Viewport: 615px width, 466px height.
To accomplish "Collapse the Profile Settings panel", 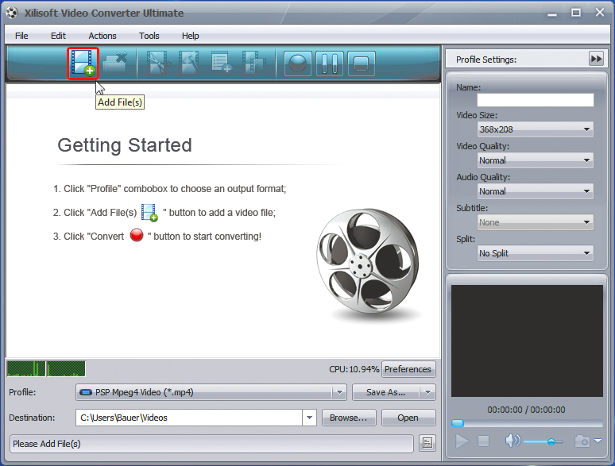I will (596, 60).
